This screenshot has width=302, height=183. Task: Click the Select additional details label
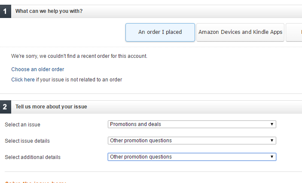pos(33,157)
